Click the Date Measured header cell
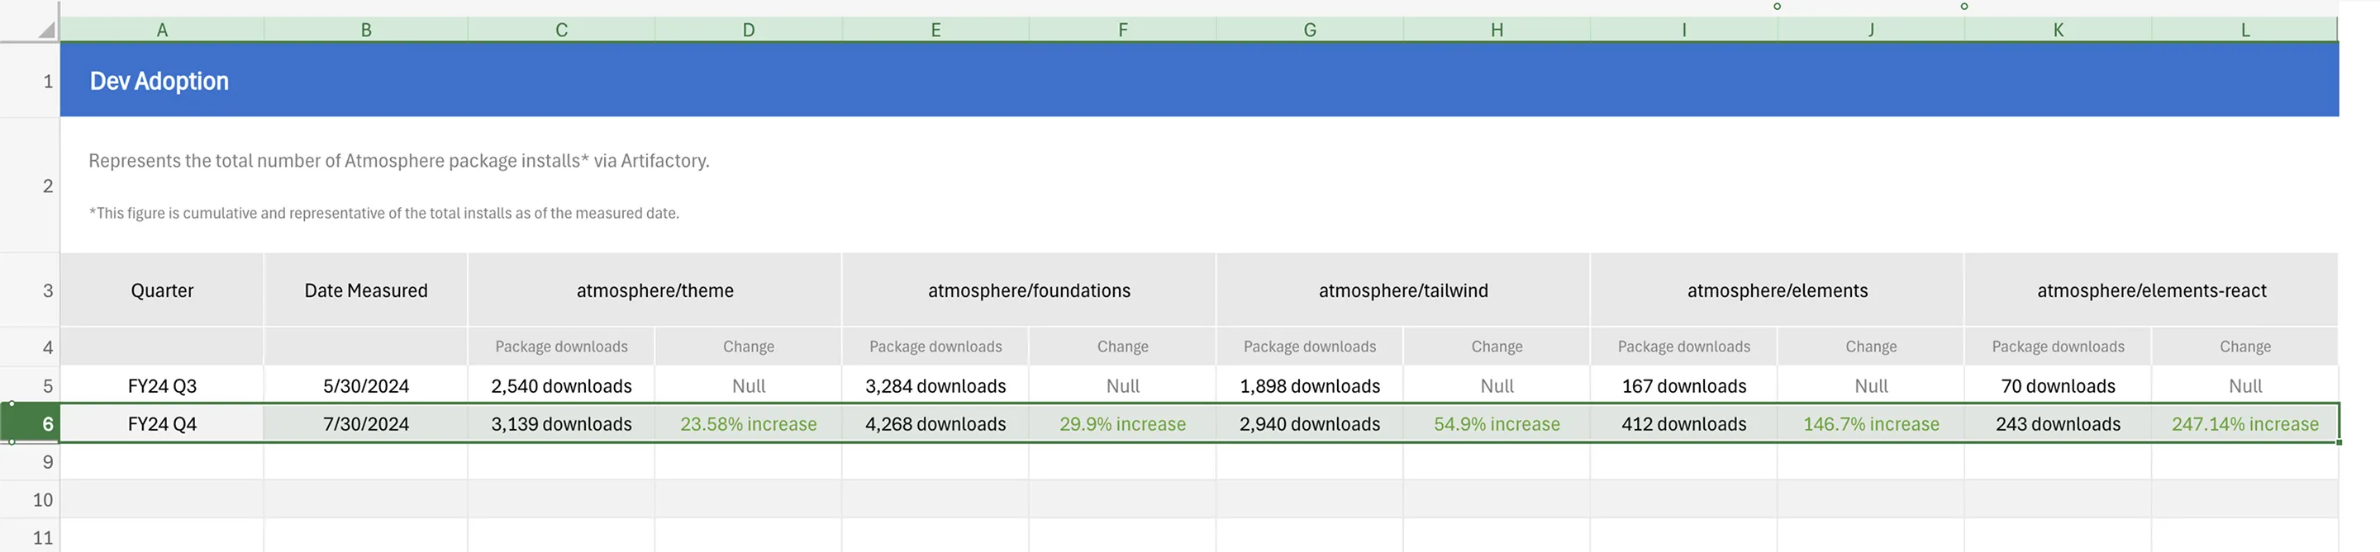2380x552 pixels. 366,290
